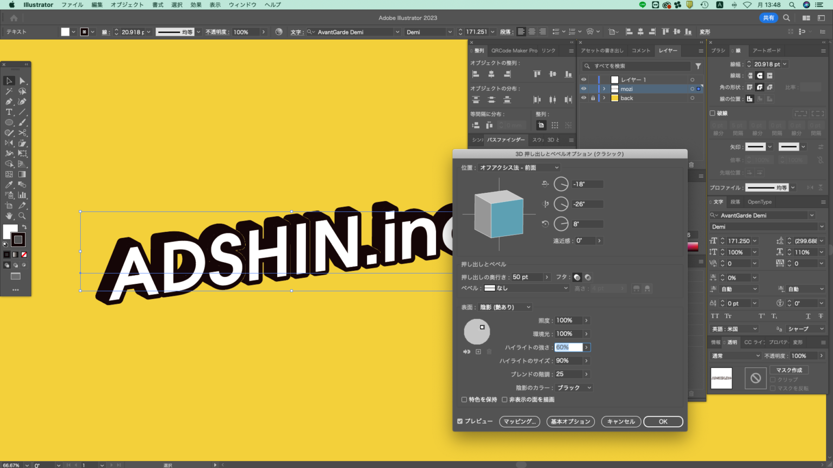Select the Pen tool
The image size is (833, 468).
(9, 101)
